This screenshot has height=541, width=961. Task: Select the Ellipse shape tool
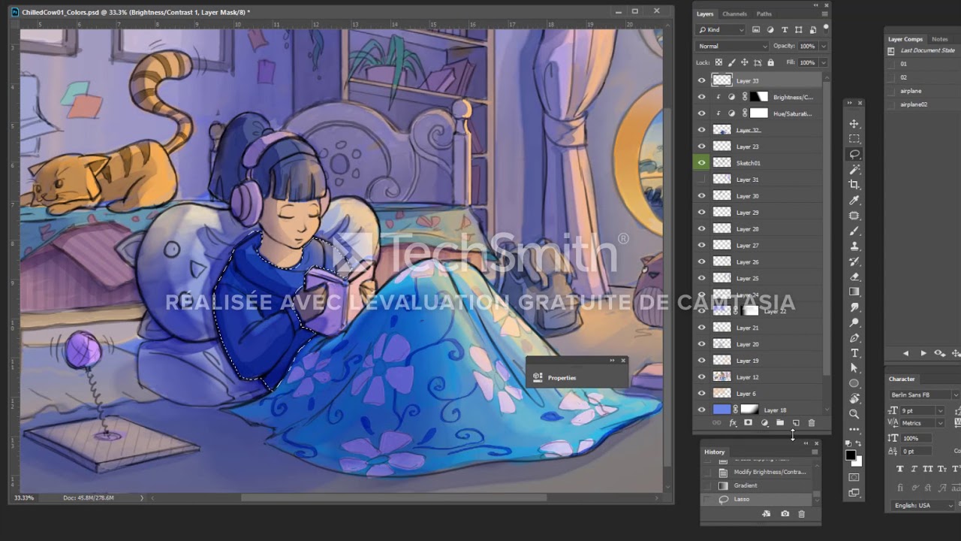click(x=854, y=384)
